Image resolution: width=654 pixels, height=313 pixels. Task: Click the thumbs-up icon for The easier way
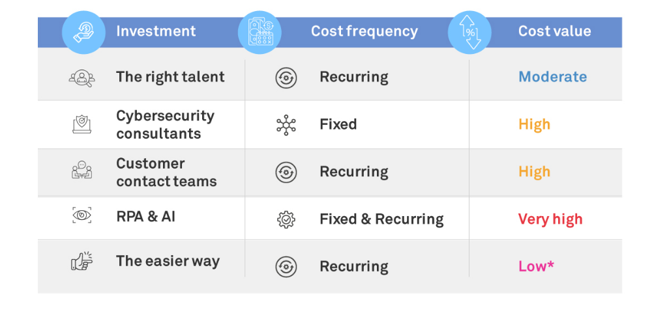[x=82, y=262]
